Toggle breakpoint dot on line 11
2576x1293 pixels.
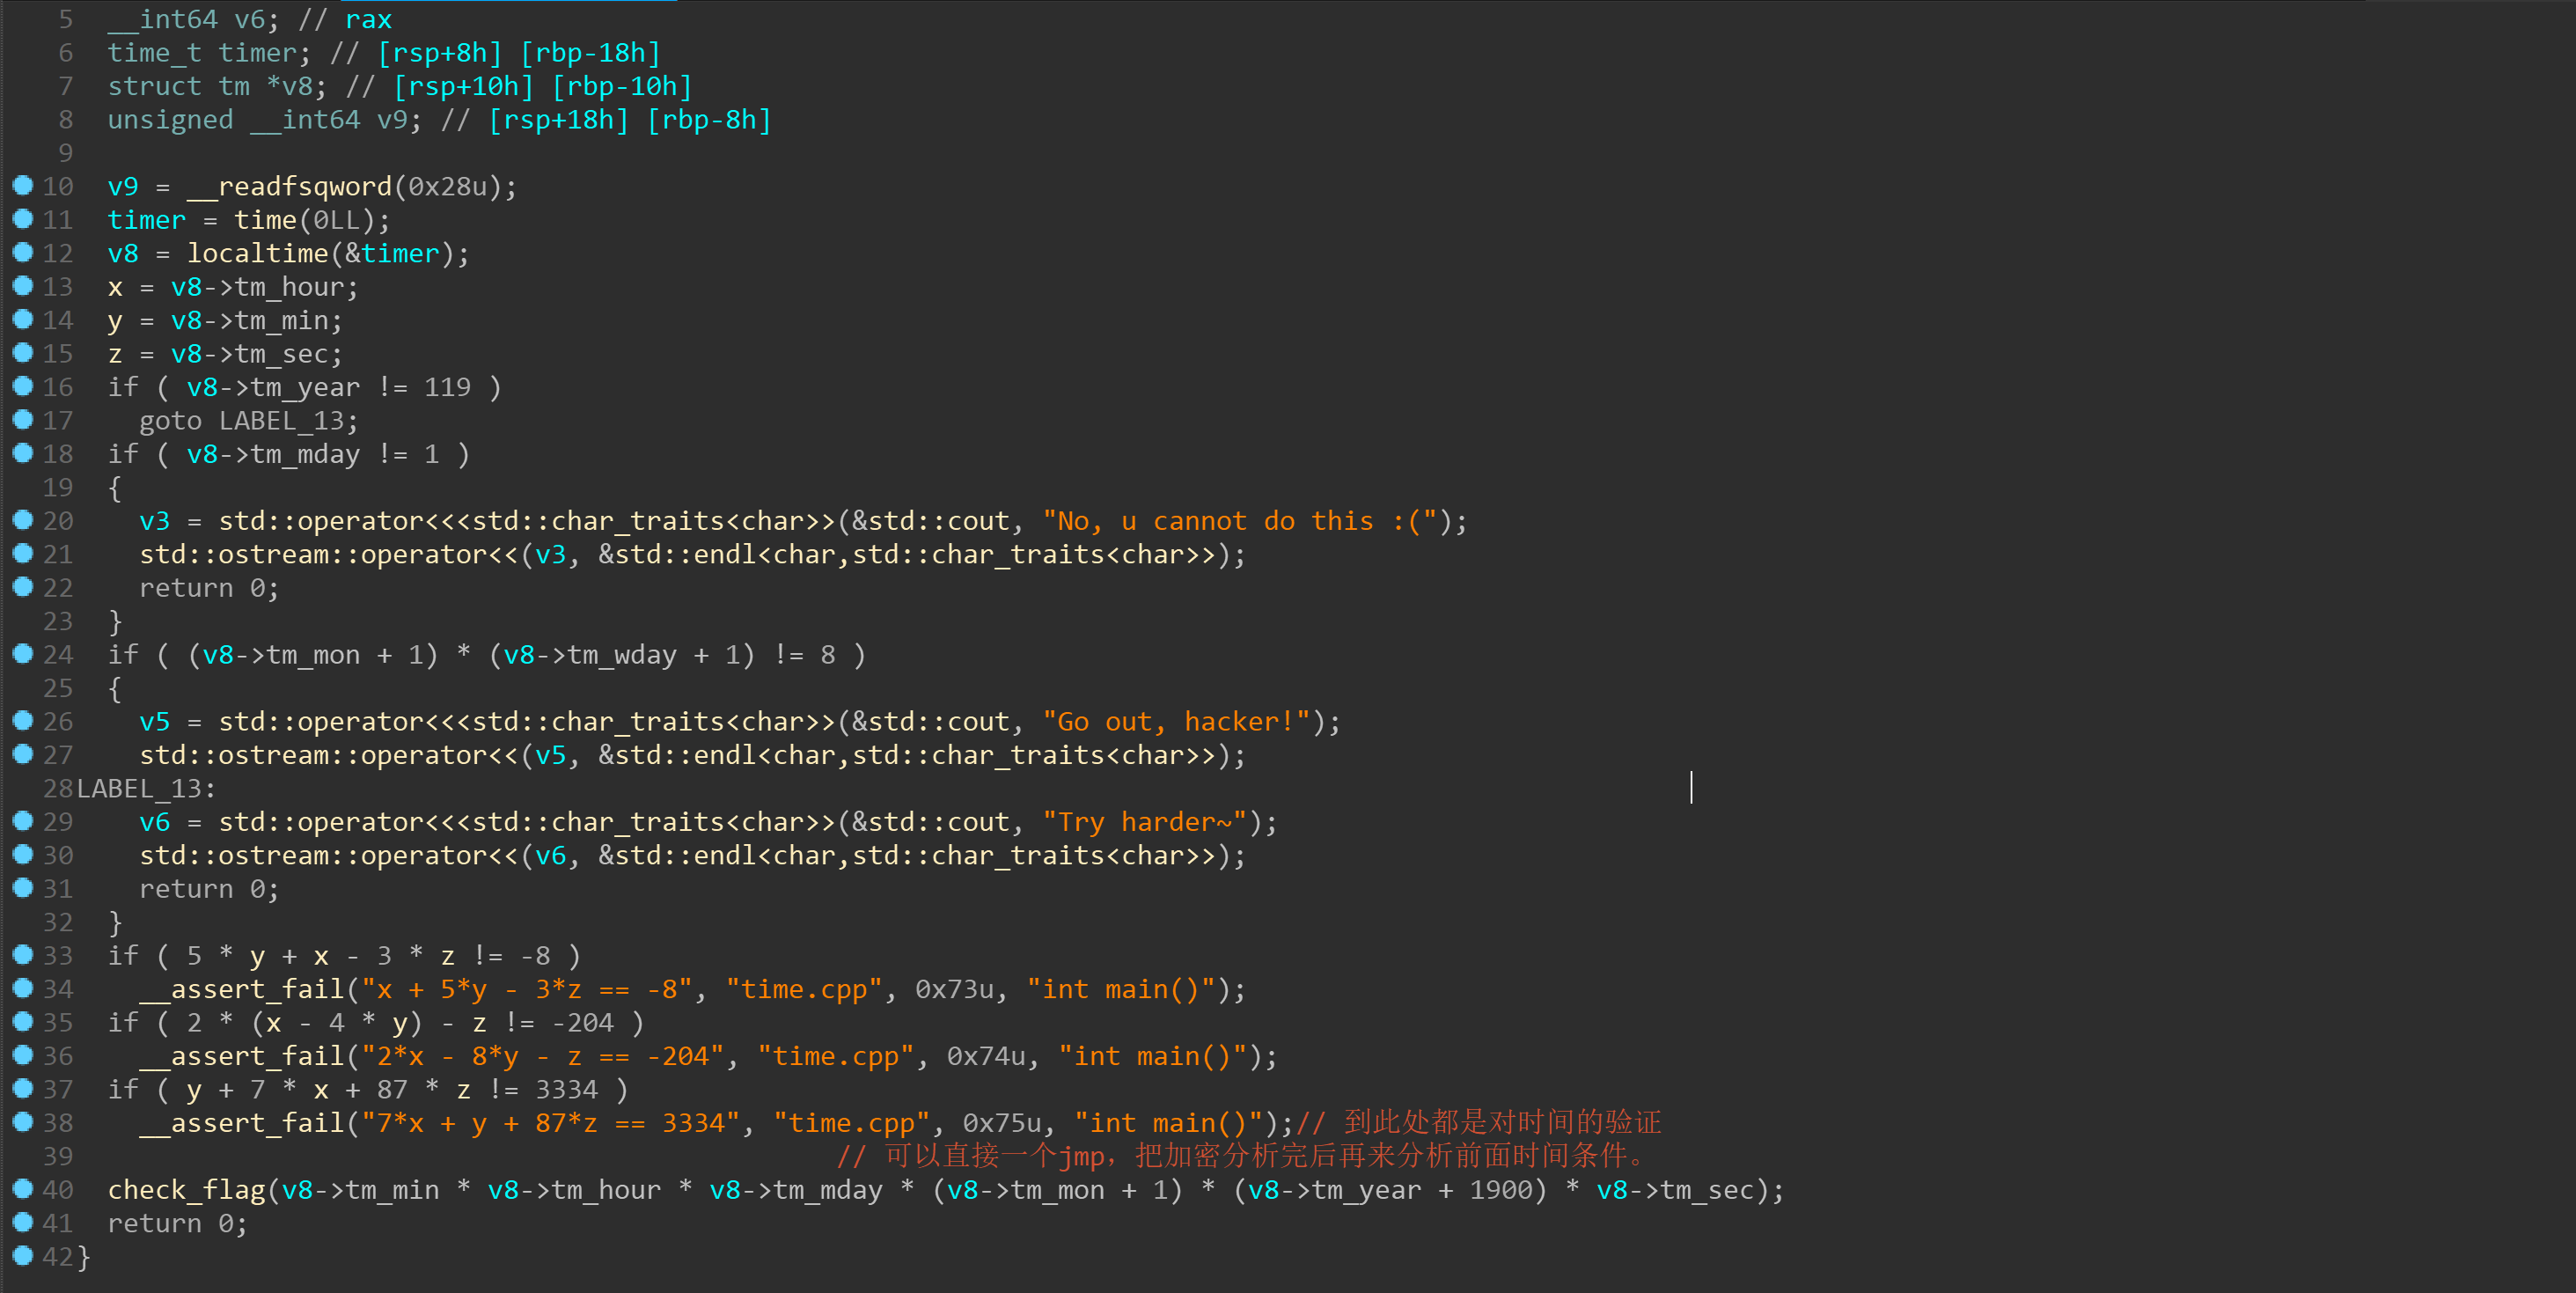(x=22, y=219)
